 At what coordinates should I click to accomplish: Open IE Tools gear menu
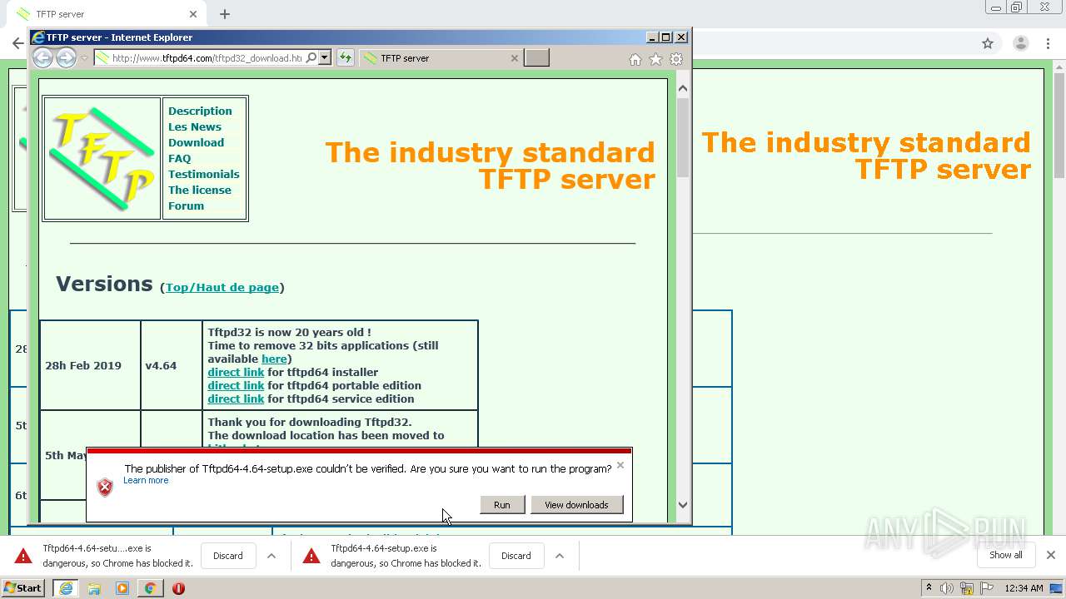point(676,59)
